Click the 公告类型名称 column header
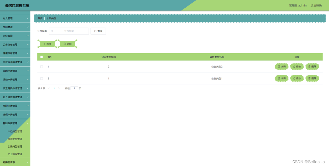Image resolution: width=329 pixels, height=166 pixels. point(217,57)
